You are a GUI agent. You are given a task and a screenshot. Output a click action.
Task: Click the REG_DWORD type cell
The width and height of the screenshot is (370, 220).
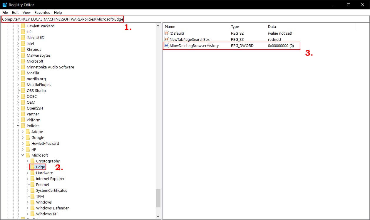242,46
